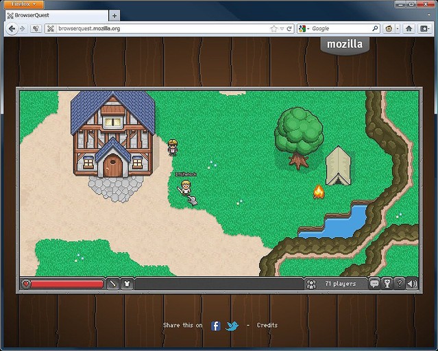The image size is (438, 351).
Task: Go back to previous page
Action: pyautogui.click(x=12, y=29)
